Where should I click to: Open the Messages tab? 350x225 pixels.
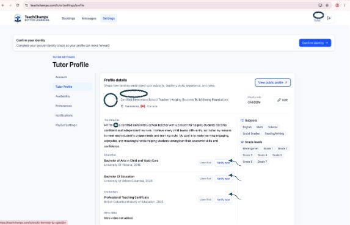89,18
